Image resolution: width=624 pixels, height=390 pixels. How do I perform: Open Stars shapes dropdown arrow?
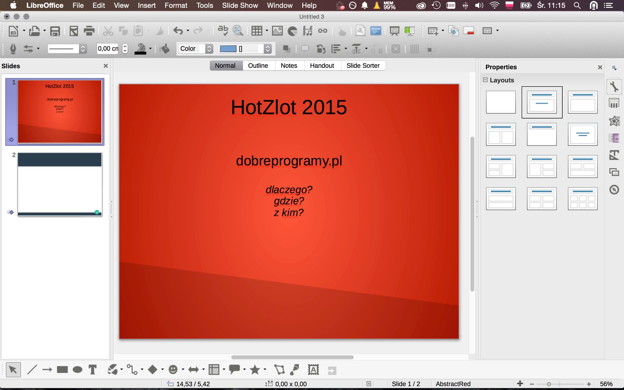coord(265,370)
